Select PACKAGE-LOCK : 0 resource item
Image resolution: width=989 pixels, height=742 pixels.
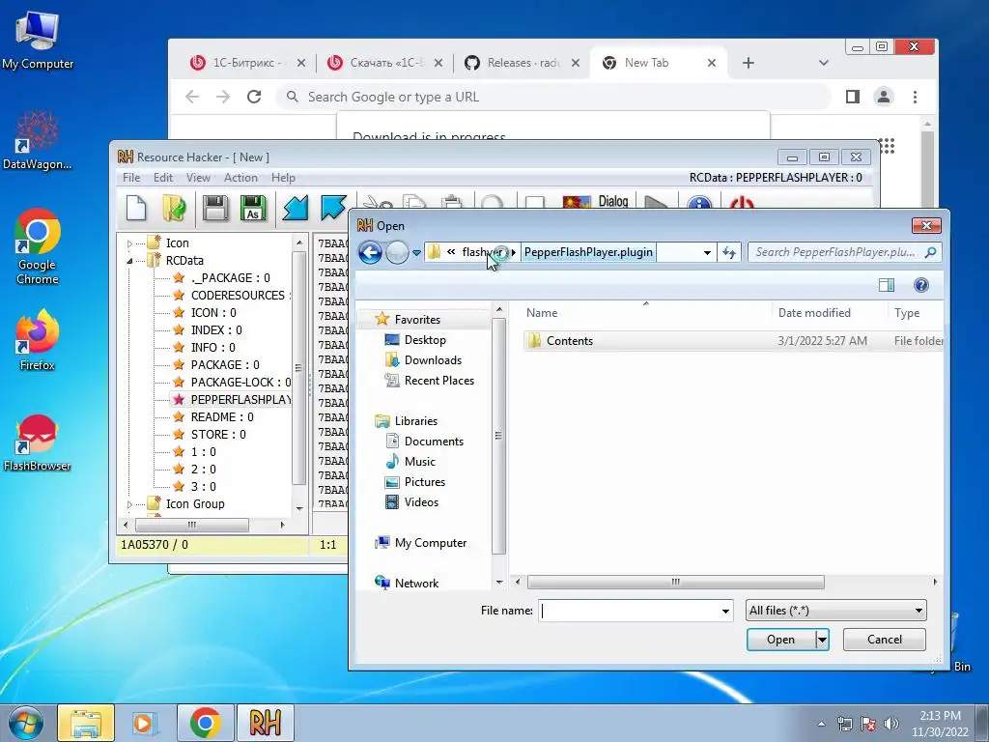point(240,383)
